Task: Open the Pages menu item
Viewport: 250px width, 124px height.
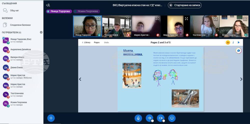Action: (97, 42)
